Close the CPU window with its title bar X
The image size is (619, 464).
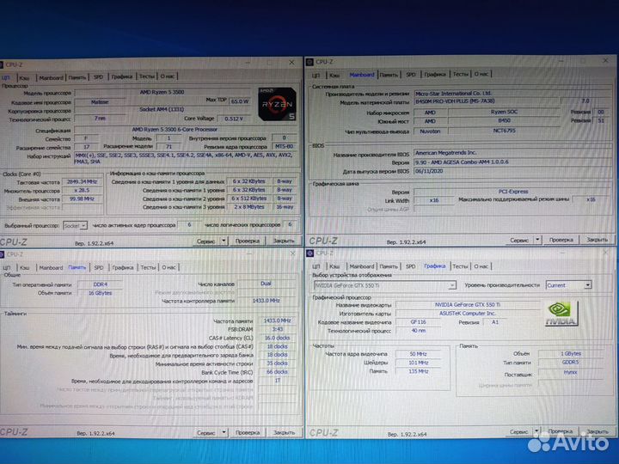click(291, 63)
